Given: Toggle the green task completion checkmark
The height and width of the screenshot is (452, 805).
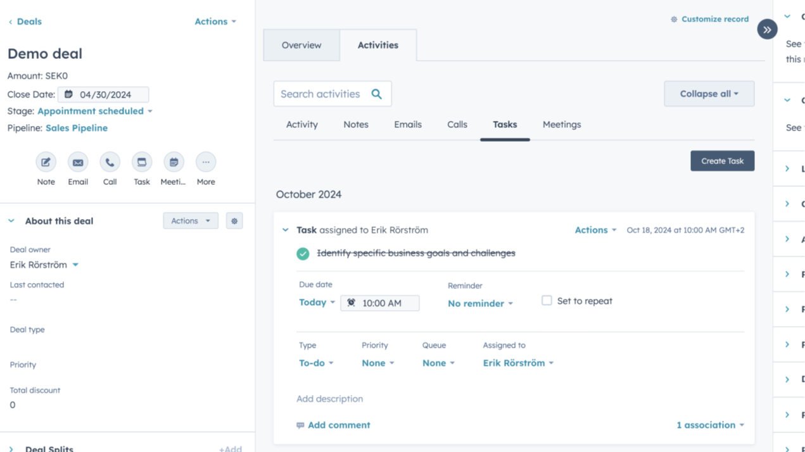Looking at the screenshot, I should [303, 253].
